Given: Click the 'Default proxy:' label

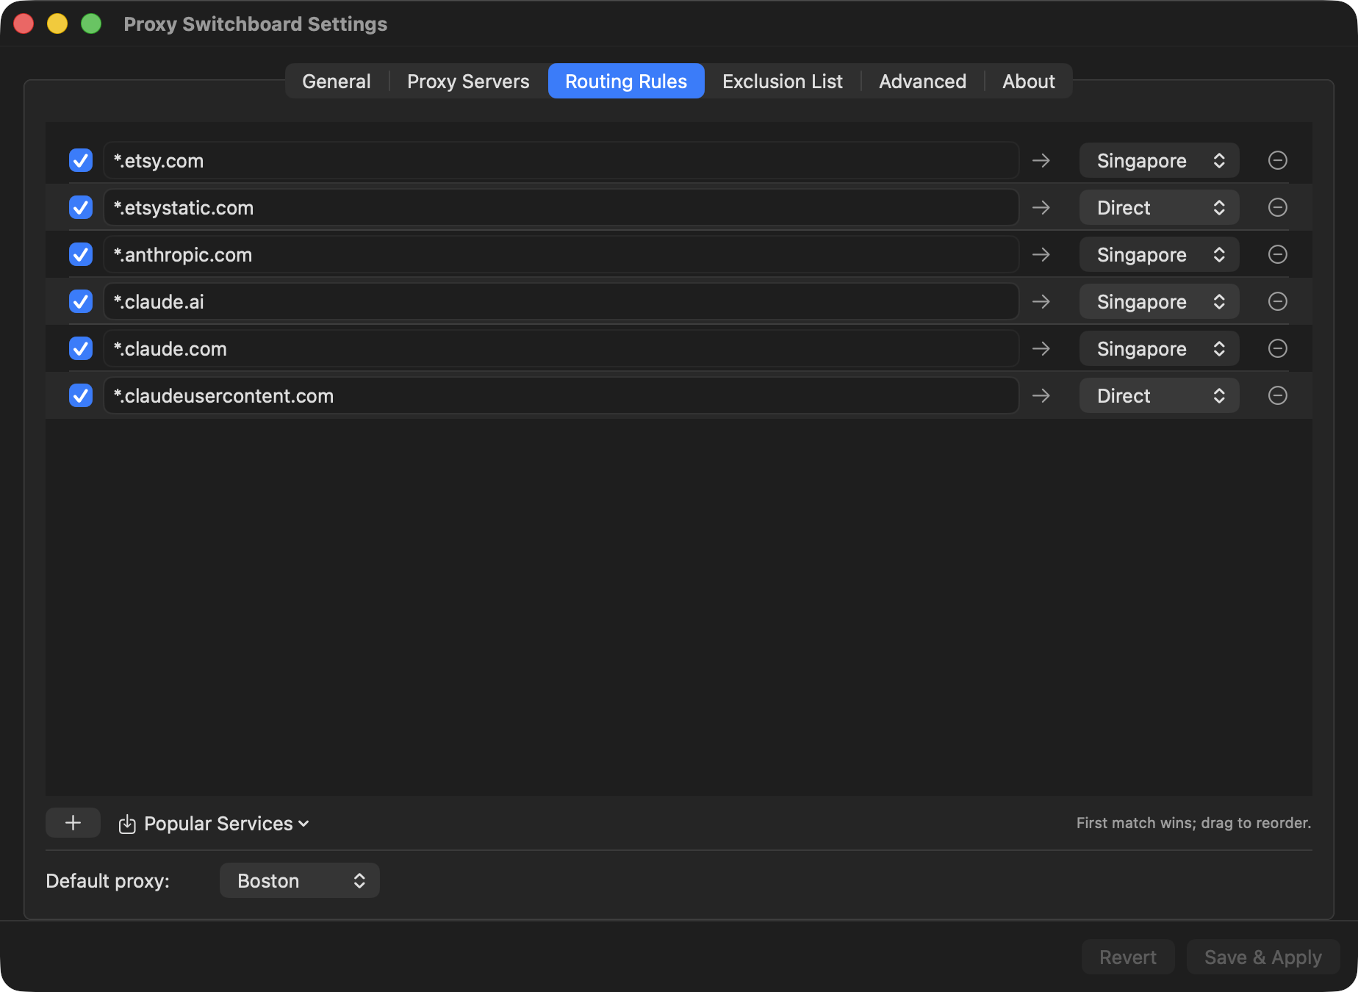Looking at the screenshot, I should click(108, 880).
